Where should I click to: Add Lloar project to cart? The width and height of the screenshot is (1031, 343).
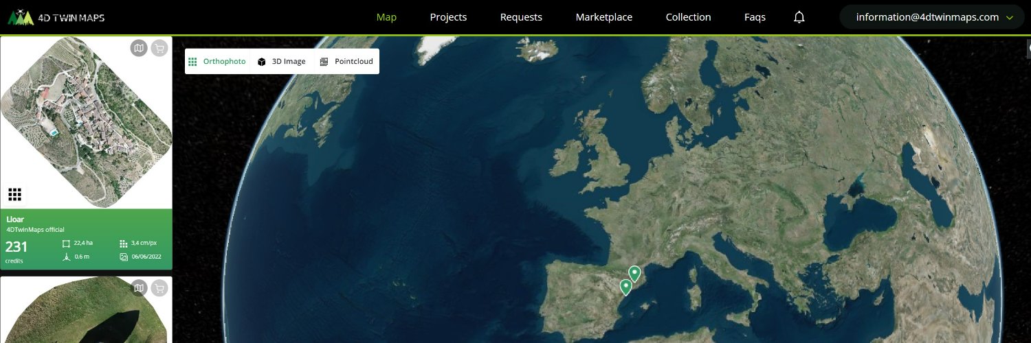159,48
